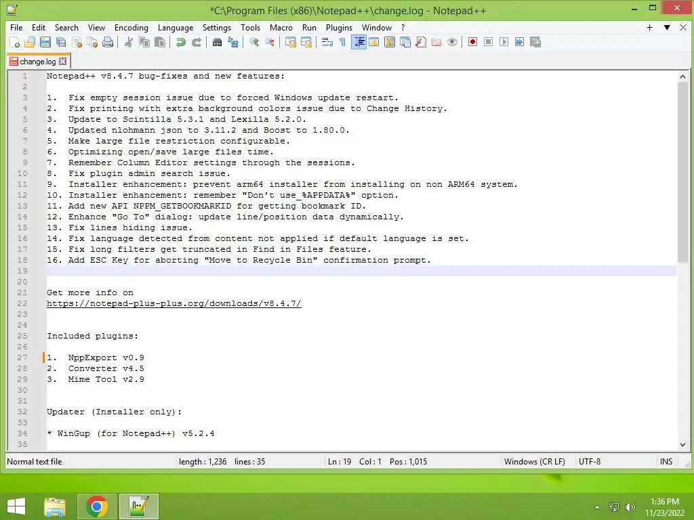Open the Document List panel icon
Image resolution: width=694 pixels, height=520 pixels.
(405, 42)
